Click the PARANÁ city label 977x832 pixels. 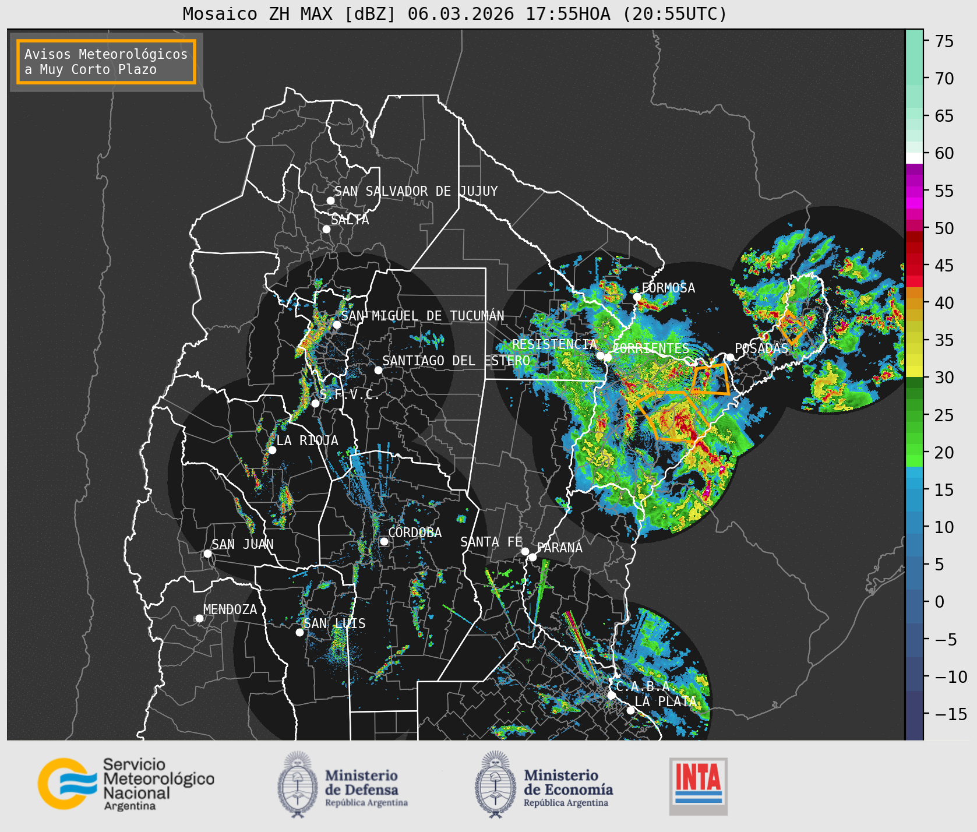click(560, 548)
